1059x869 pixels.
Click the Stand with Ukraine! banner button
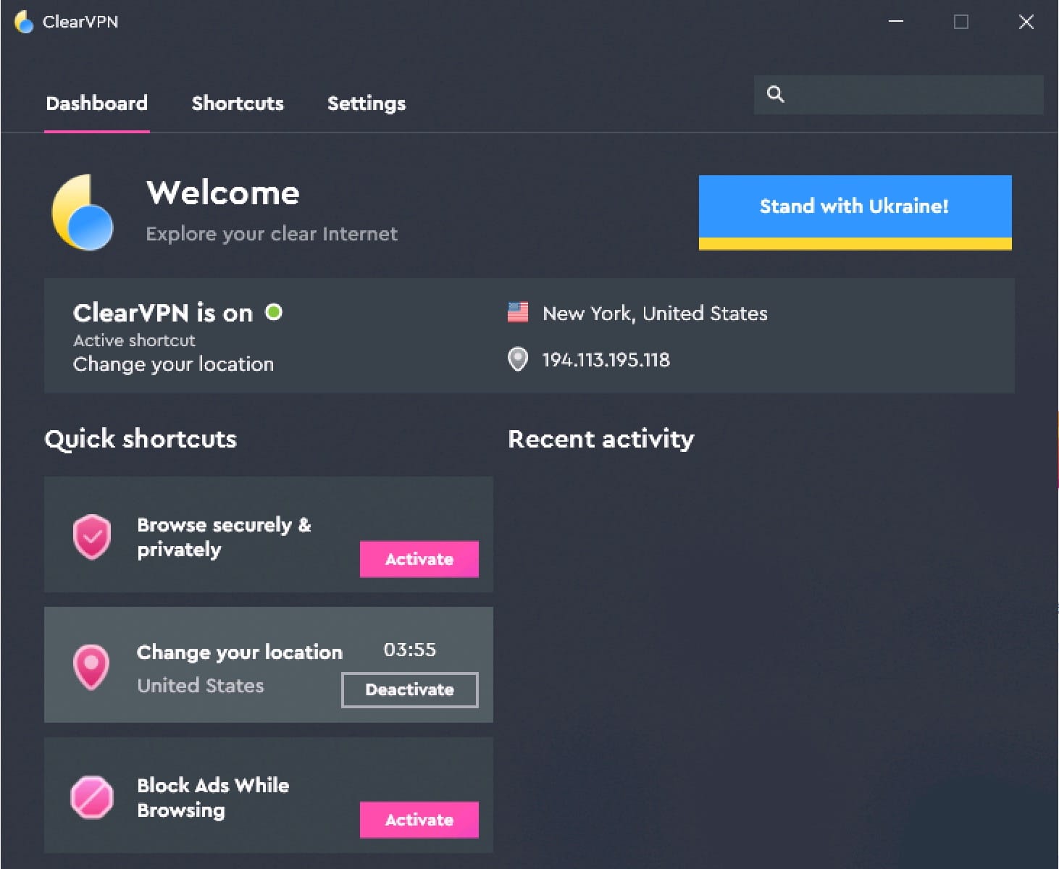pyautogui.click(x=855, y=212)
